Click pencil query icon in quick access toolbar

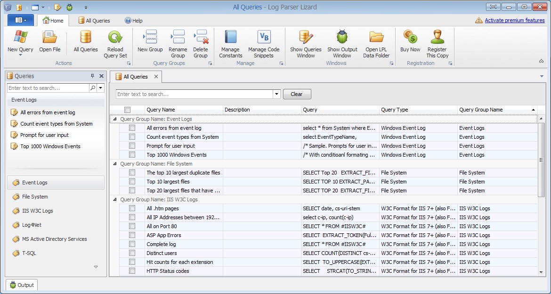point(57,7)
